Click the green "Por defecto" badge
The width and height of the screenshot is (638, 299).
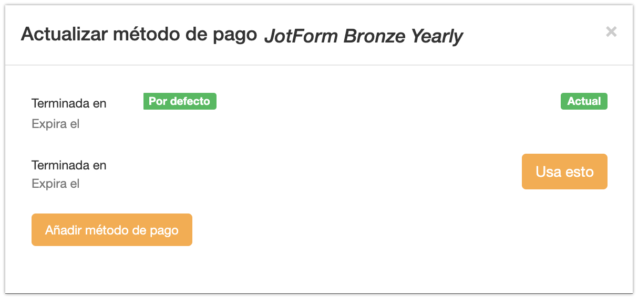pos(180,101)
